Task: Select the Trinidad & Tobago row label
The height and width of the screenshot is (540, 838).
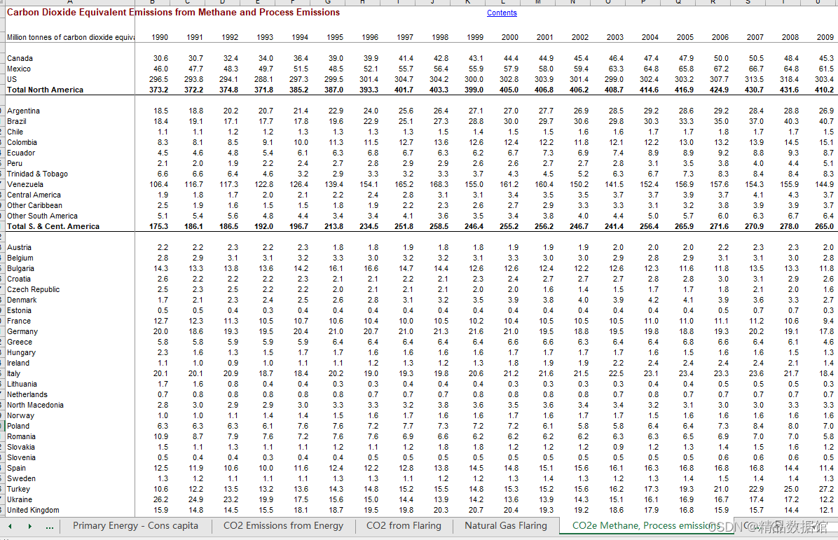Action: tap(37, 174)
